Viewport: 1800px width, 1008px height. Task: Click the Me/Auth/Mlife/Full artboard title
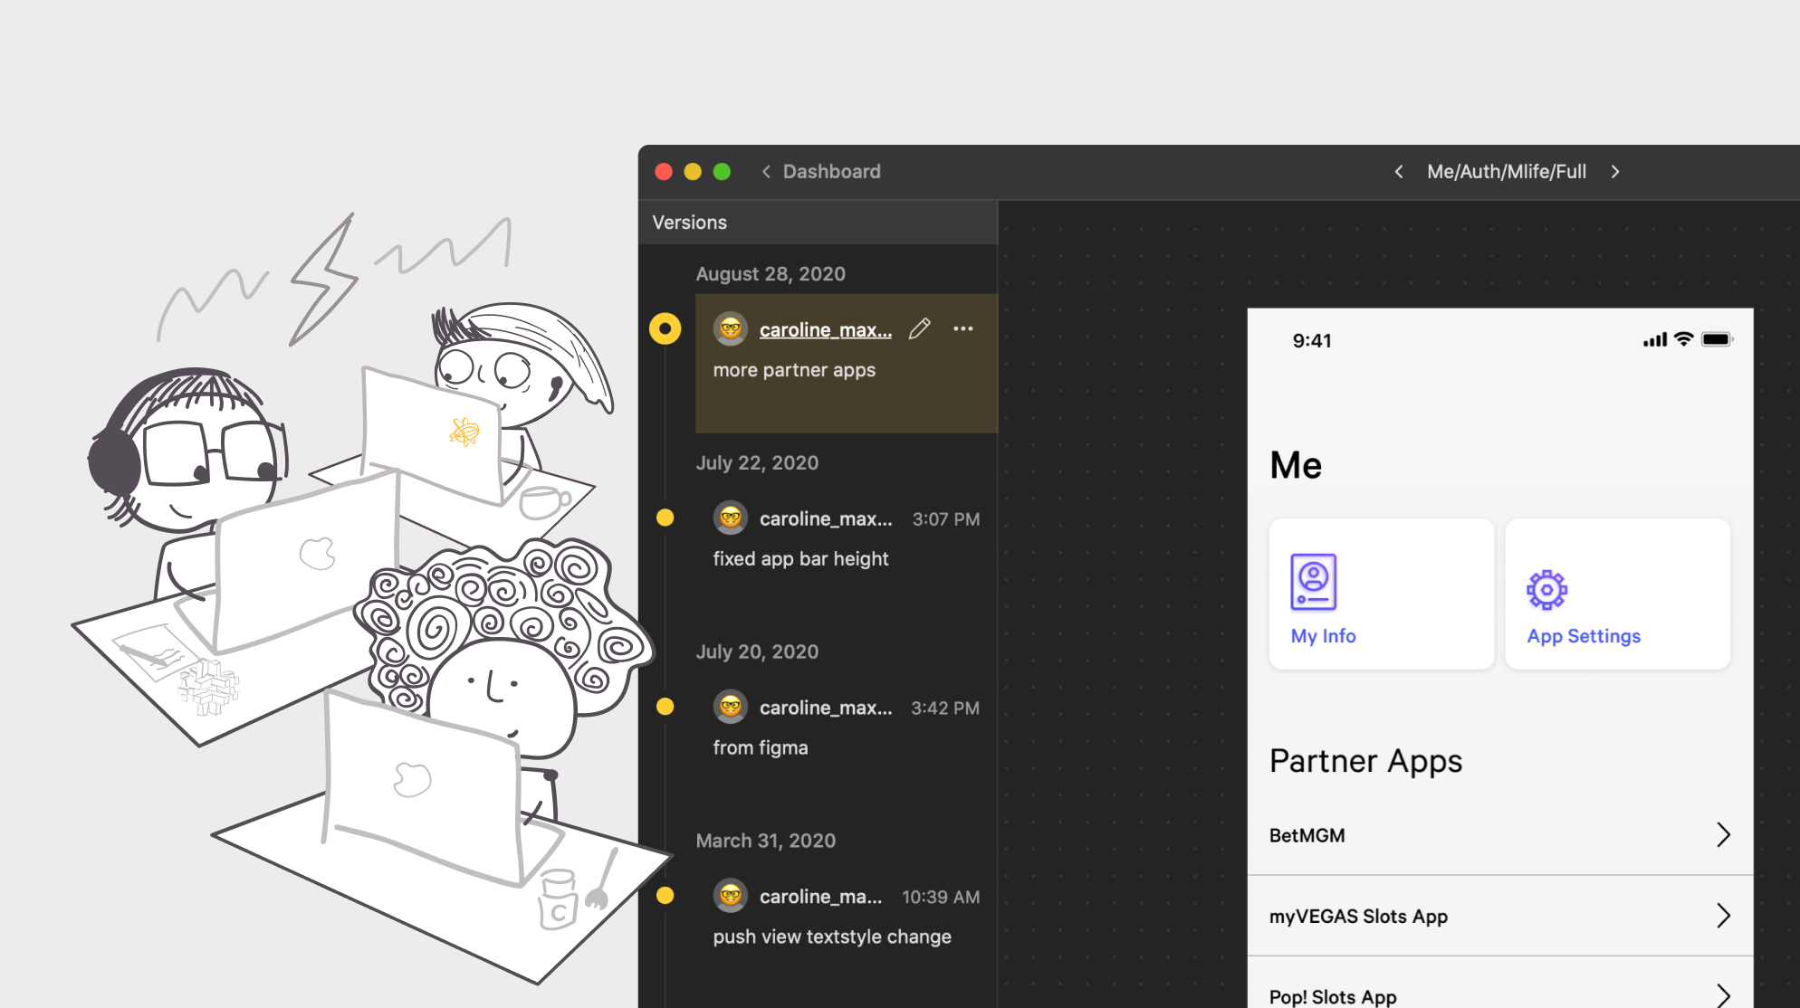pos(1507,172)
